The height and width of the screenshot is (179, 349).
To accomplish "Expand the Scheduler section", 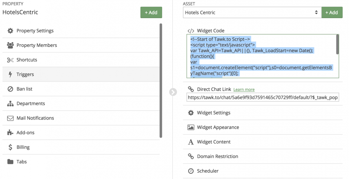I will [x=263, y=171].
